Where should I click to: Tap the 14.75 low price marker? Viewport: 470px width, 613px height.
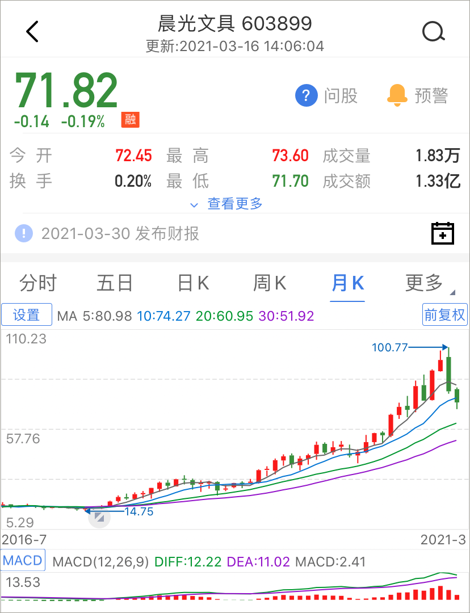(x=139, y=511)
